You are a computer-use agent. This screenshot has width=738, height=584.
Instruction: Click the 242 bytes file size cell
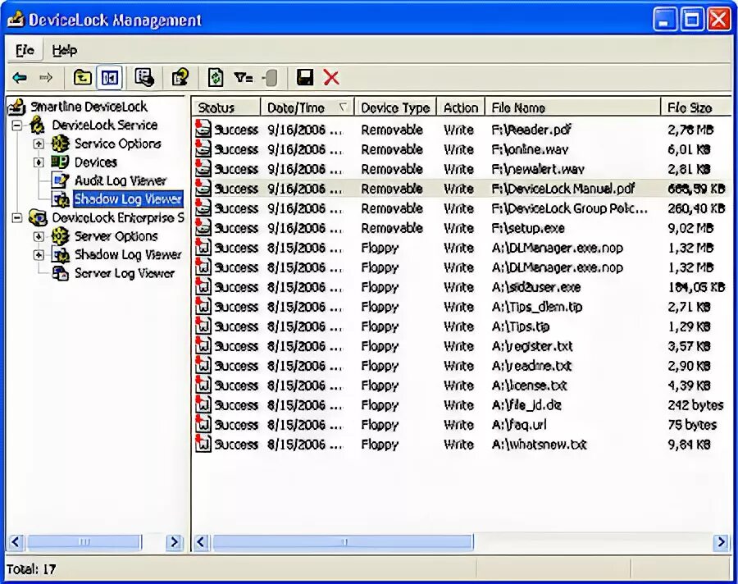click(x=695, y=405)
